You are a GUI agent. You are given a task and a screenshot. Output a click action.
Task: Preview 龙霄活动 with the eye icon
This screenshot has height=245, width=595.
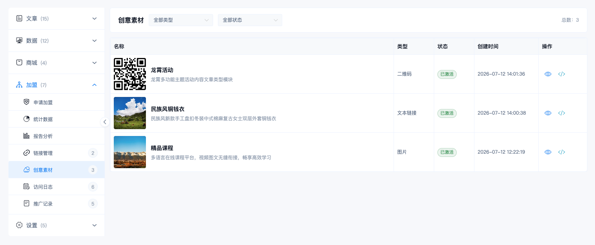(x=548, y=74)
